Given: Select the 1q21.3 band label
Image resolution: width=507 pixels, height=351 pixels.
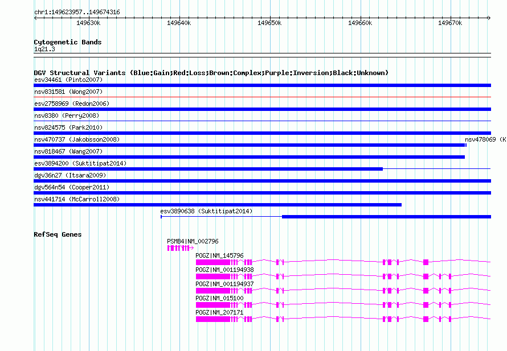Looking at the screenshot, I should tap(44, 49).
